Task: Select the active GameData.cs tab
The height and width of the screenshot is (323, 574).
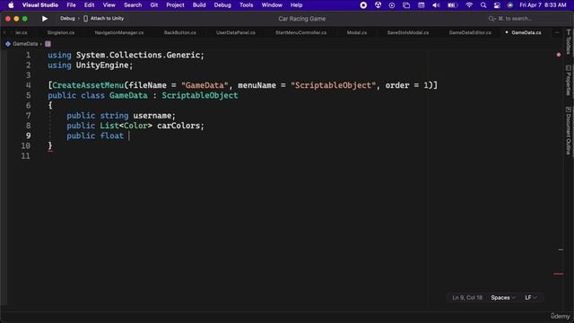Action: point(526,32)
